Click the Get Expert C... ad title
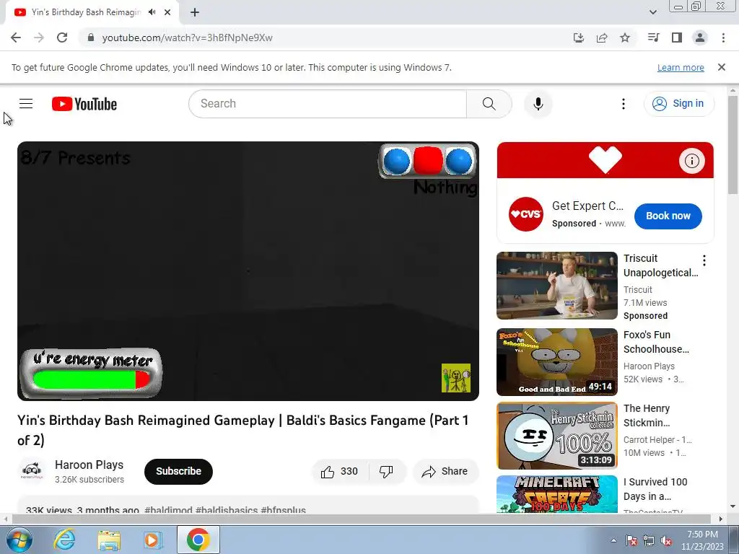Screen dimensions: 739x554 pos(587,206)
